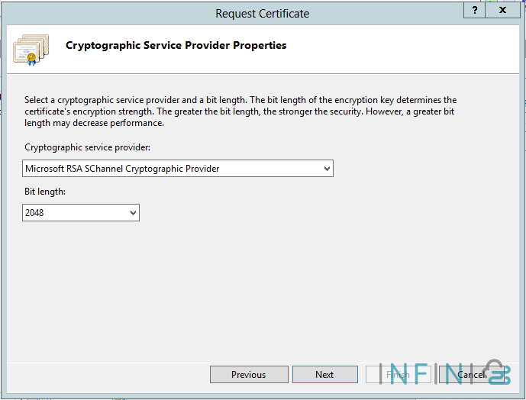The height and width of the screenshot is (400, 526).
Task: Click the "Bit length:" label
Action: (45, 192)
